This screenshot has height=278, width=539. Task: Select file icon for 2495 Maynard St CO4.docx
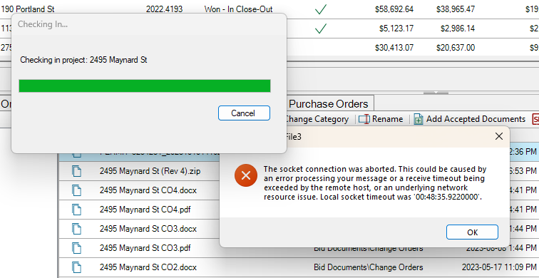[x=77, y=190]
